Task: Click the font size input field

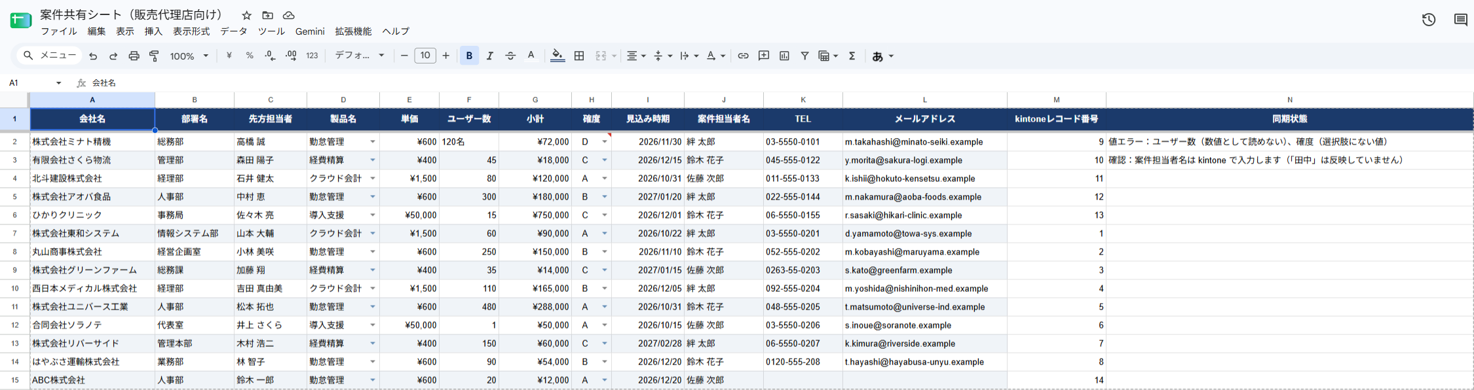Action: tap(425, 56)
